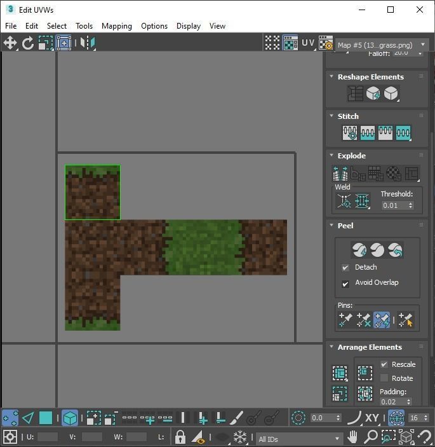This screenshot has height=447, width=435.
Task: Open texture properties icon with gear
Action: tap(326, 43)
